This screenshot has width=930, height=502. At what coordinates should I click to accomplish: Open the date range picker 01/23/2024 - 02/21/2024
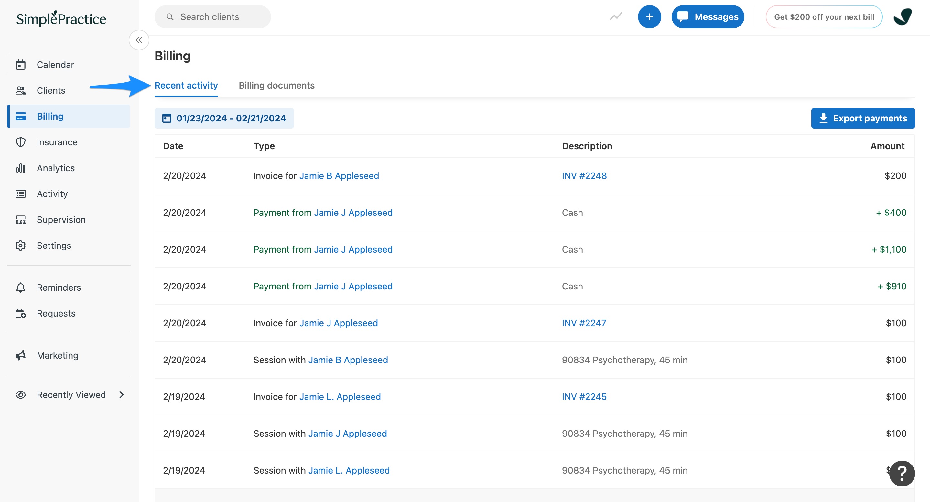224,118
